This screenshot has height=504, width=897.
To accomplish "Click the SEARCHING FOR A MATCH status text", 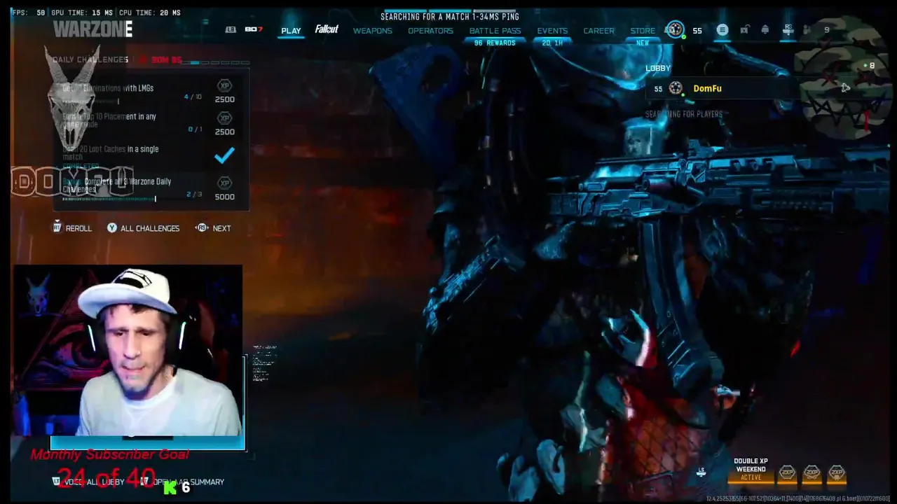I will (450, 17).
